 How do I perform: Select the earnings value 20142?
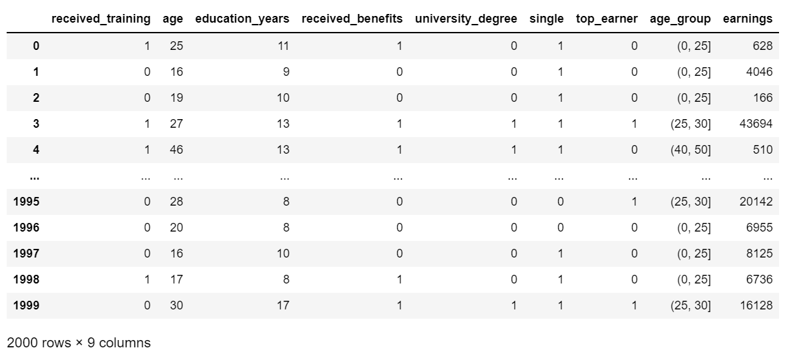pyautogui.click(x=756, y=202)
